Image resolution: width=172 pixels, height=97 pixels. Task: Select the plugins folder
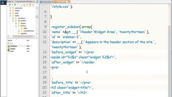pos(23,23)
